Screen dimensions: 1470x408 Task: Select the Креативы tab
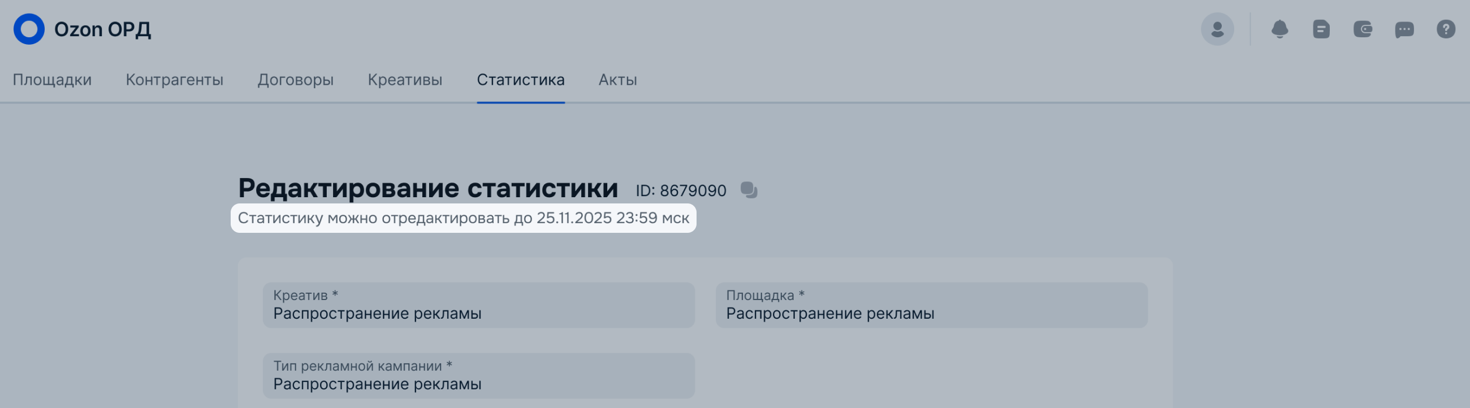(x=405, y=80)
